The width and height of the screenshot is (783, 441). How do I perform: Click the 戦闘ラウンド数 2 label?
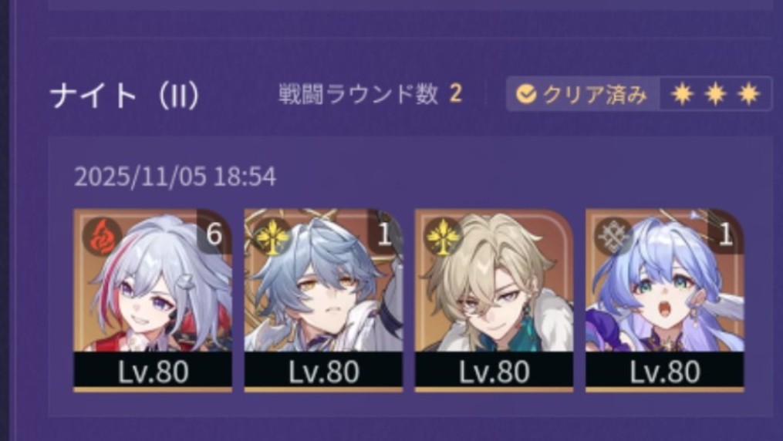(370, 94)
